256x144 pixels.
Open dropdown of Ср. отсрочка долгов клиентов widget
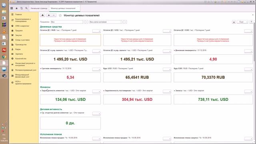[x=96, y=114]
